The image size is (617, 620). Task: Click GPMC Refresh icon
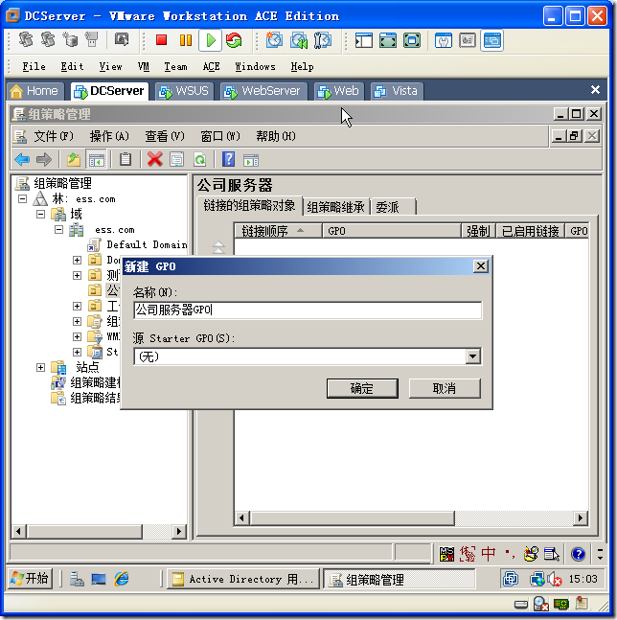tap(200, 160)
